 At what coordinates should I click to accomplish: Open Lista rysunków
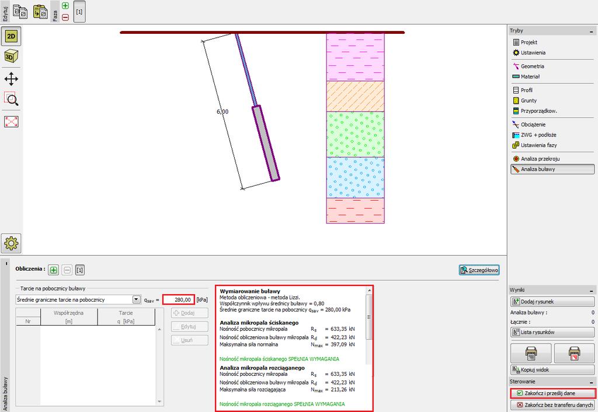(552, 332)
